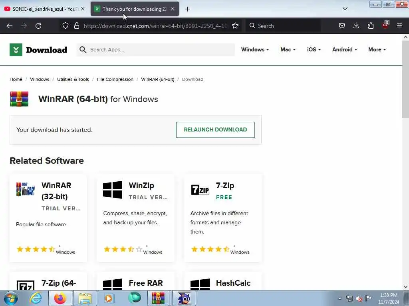This screenshot has height=306, width=409.
Task: Click the uBlock extension icon with badge
Action: [385, 25]
